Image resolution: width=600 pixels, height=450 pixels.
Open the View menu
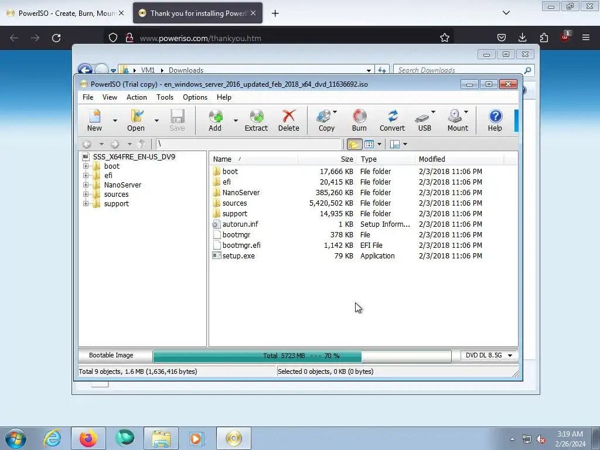(x=110, y=97)
